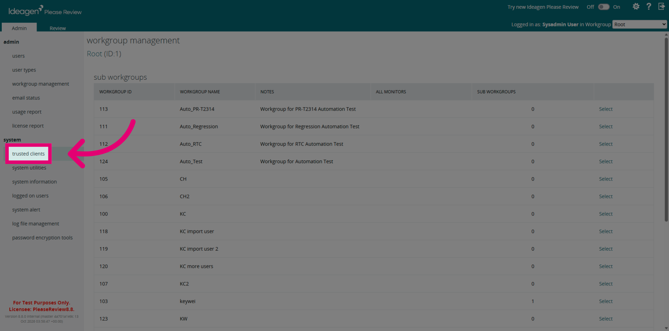Click 'Workgroup for Regression Automation Test' note
The height and width of the screenshot is (331, 669).
click(309, 126)
